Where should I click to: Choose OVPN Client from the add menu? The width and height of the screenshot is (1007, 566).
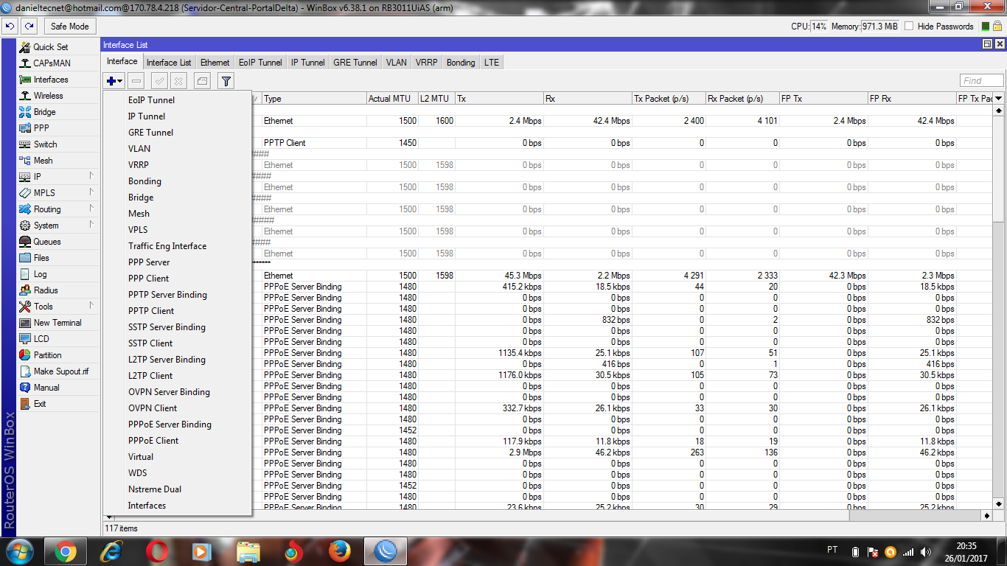[x=178, y=408]
